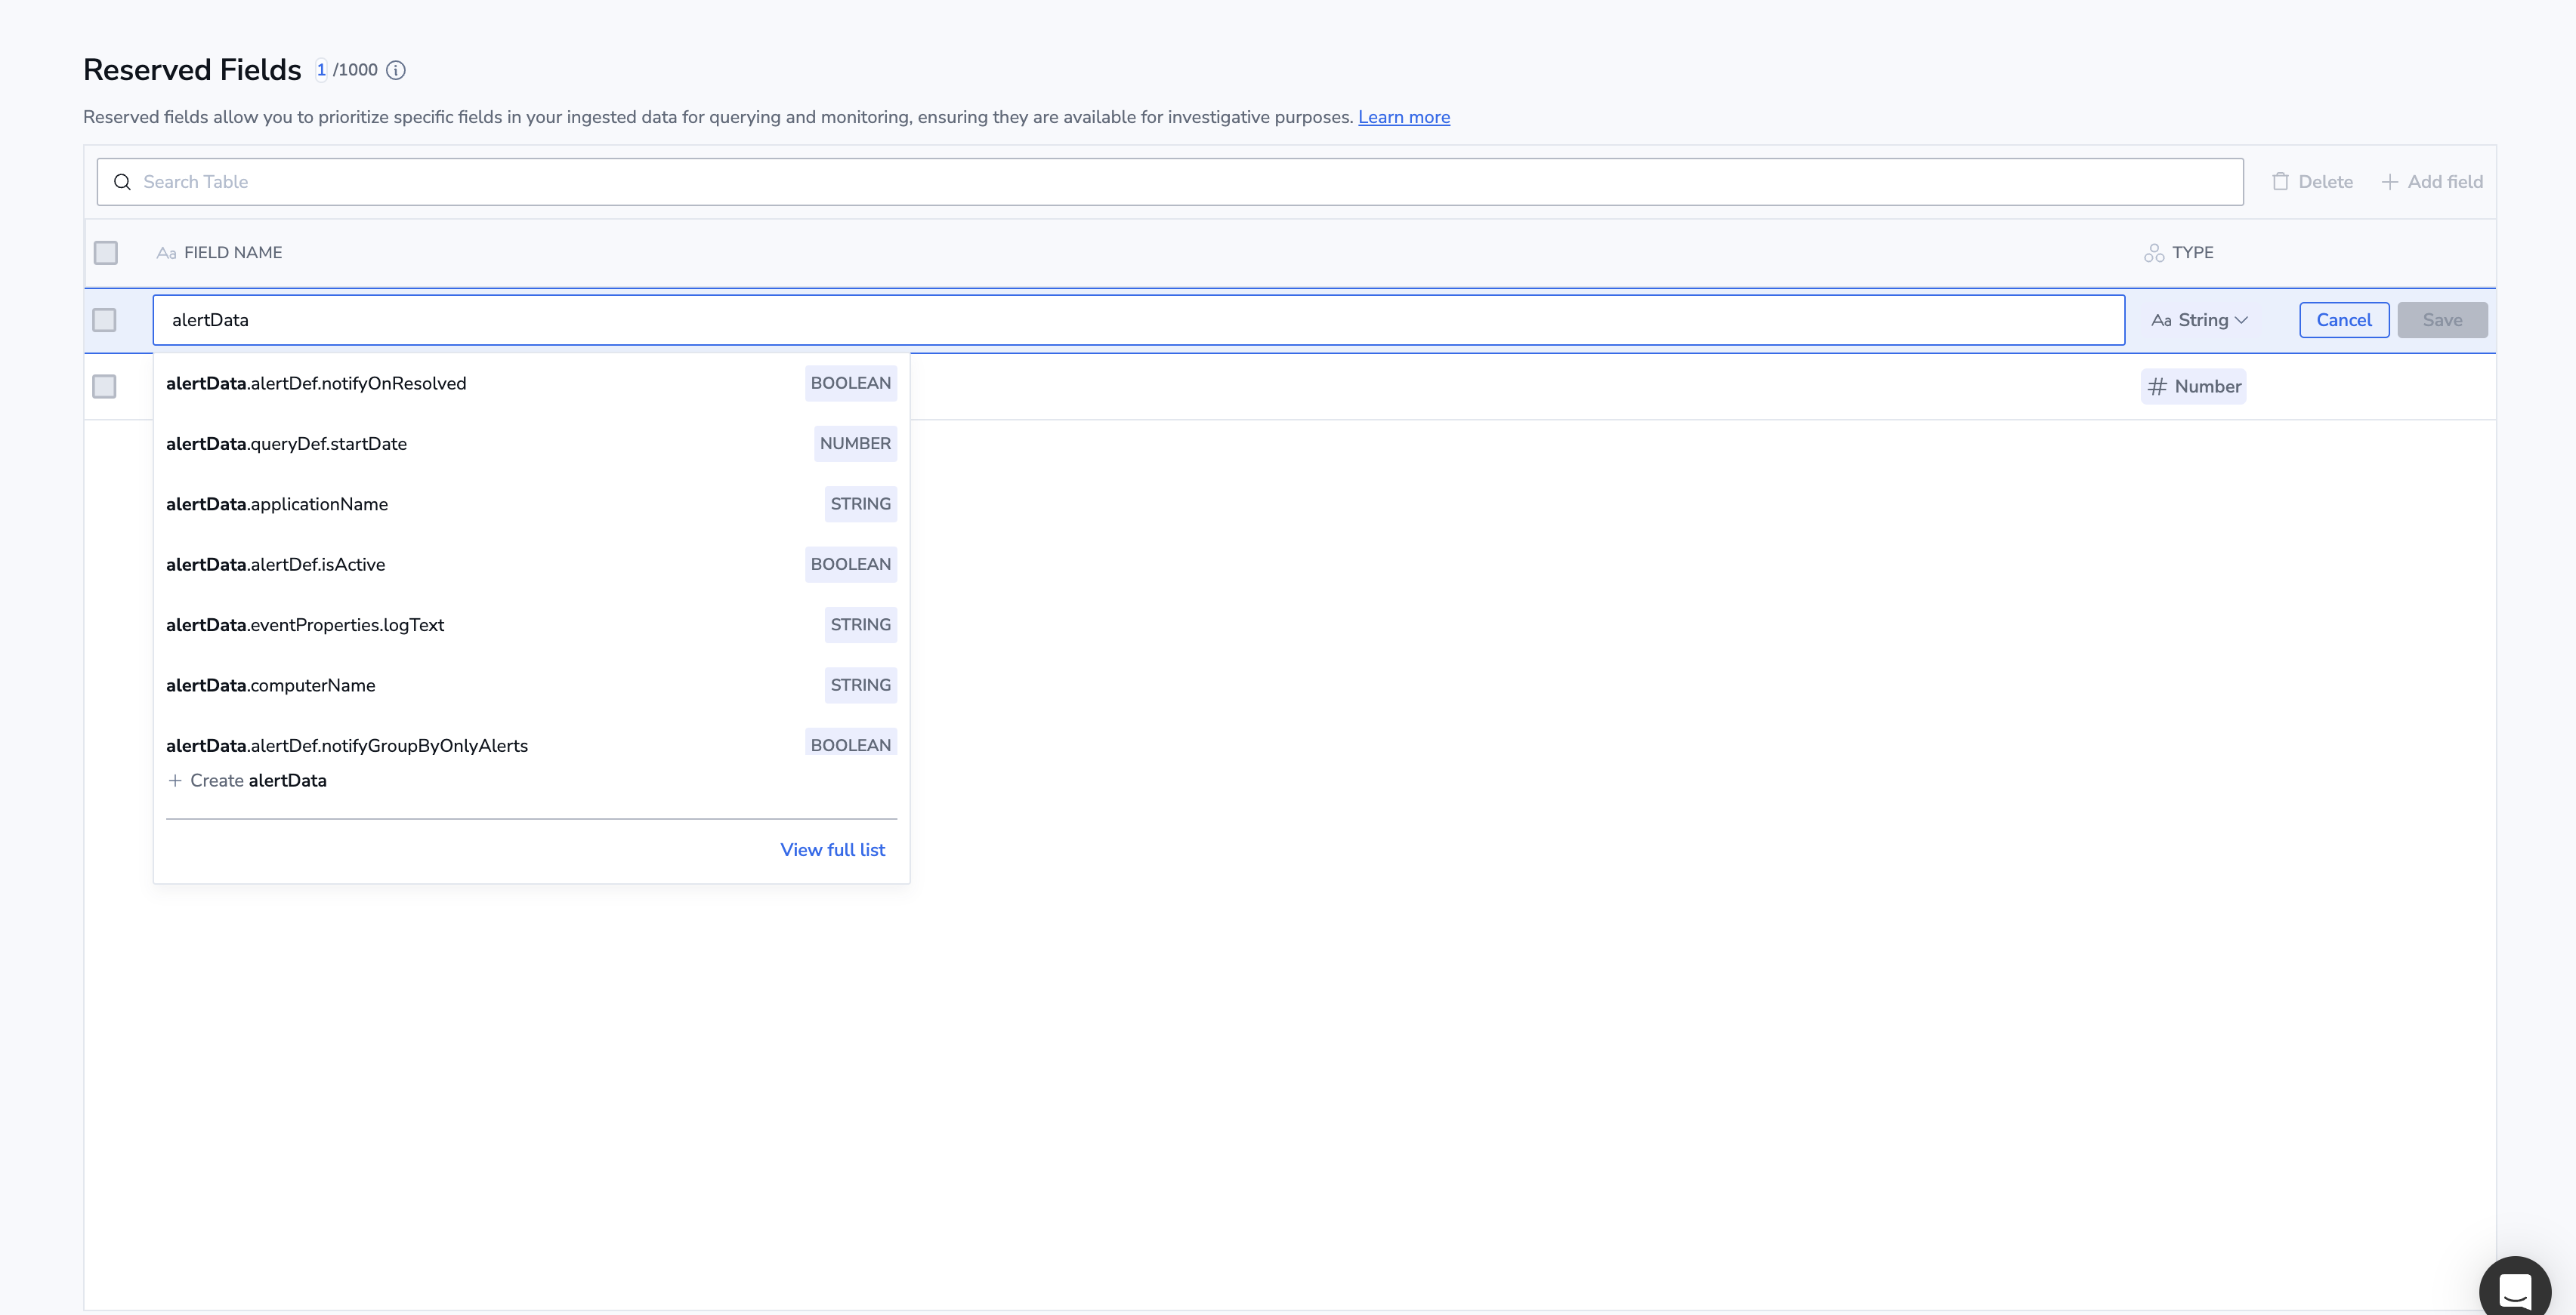Open the Learn more link
The image size is (2576, 1315).
[x=1404, y=117]
